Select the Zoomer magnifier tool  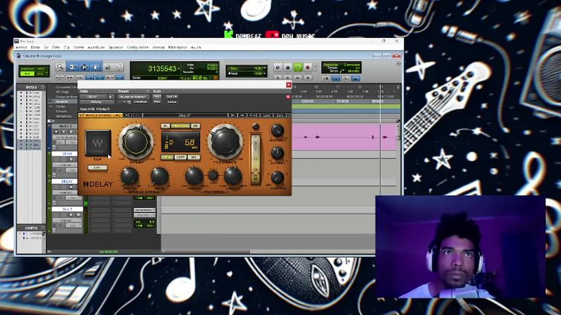coord(60,67)
